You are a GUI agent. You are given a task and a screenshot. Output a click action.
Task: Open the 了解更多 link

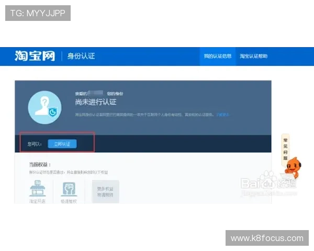(222, 115)
